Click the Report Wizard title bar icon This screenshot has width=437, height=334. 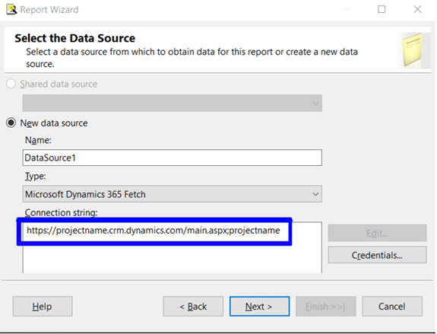click(x=11, y=9)
